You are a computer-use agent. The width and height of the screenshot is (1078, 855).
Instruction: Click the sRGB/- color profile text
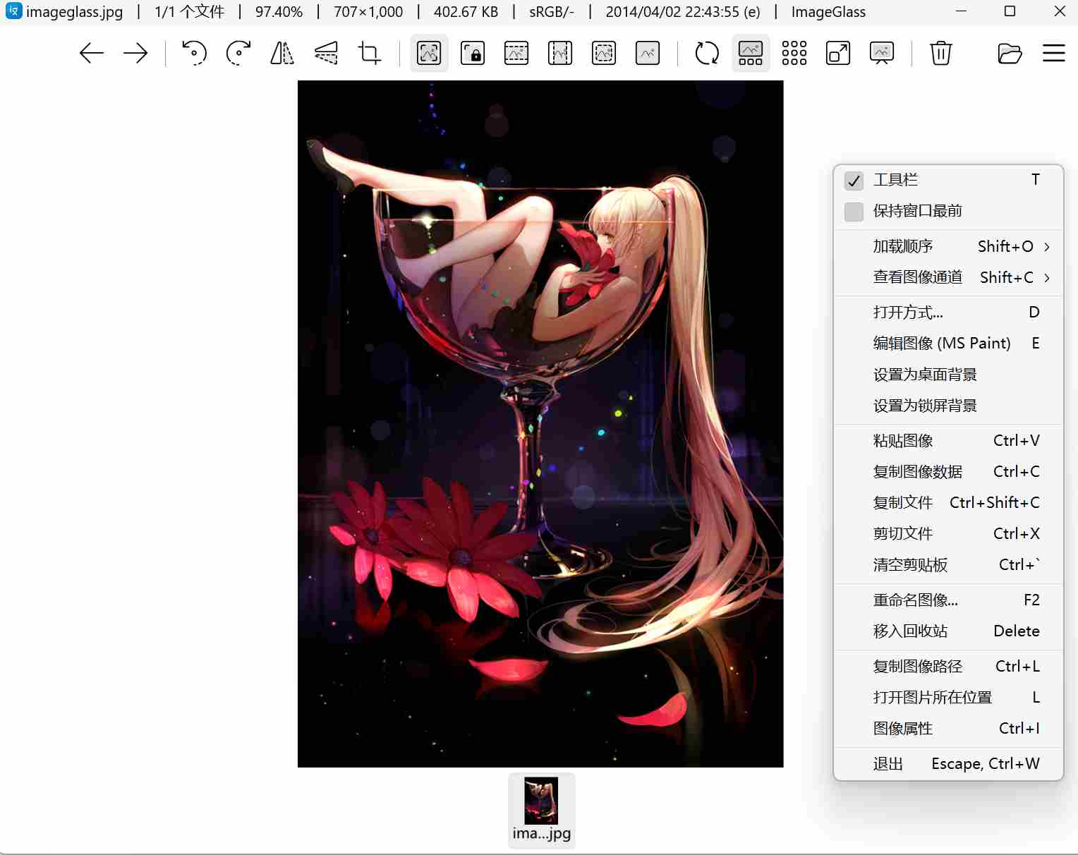(x=552, y=12)
